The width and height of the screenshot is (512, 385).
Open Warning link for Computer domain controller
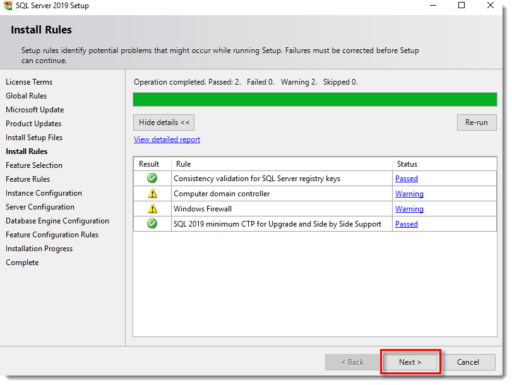(409, 194)
